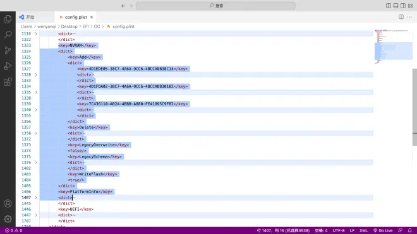Expand the folded dict at line 1407

[x=36, y=197]
